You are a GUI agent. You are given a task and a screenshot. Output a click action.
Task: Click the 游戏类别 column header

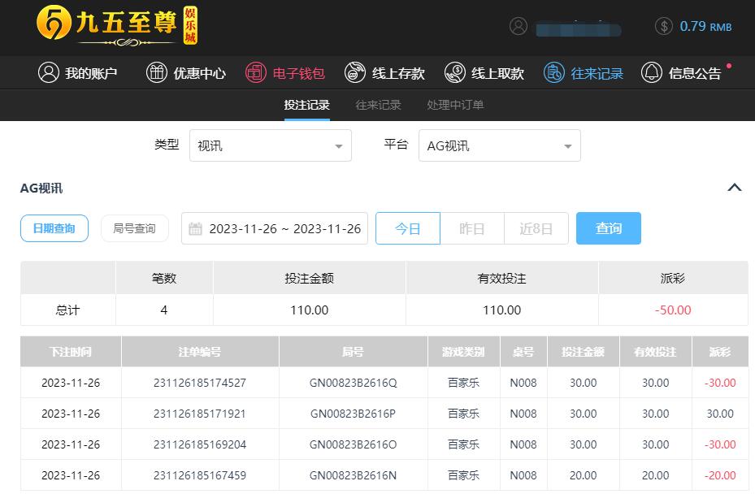pyautogui.click(x=464, y=352)
